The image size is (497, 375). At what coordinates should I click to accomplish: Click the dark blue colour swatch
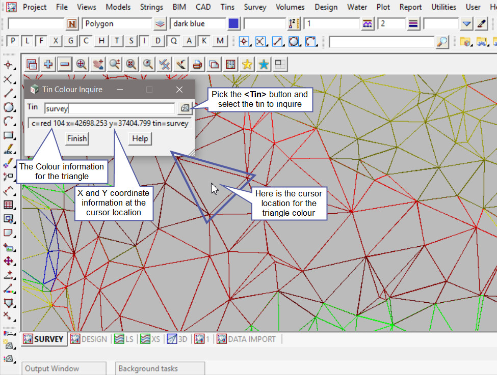pos(233,24)
